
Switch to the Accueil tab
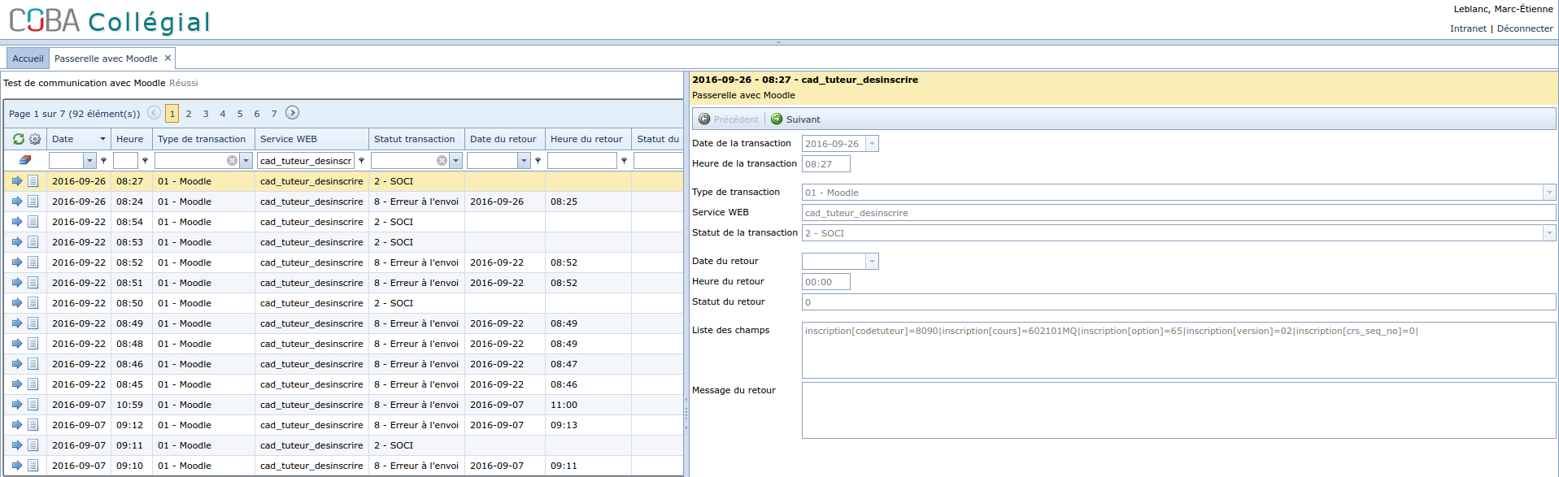pos(28,59)
